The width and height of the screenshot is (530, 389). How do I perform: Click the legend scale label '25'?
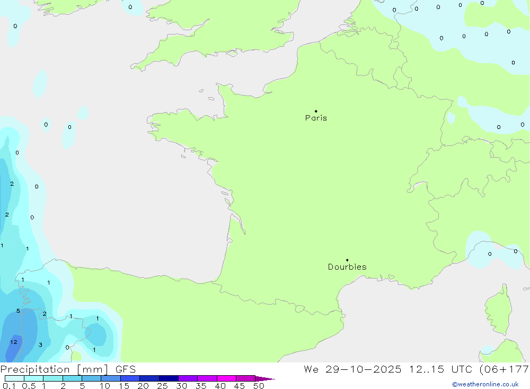pos(162,386)
